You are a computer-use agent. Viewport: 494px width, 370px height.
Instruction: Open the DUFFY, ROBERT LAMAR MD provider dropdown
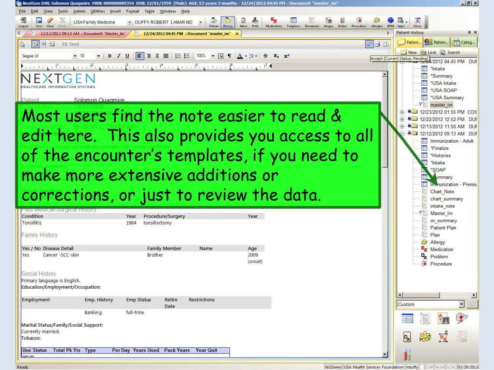(x=200, y=22)
